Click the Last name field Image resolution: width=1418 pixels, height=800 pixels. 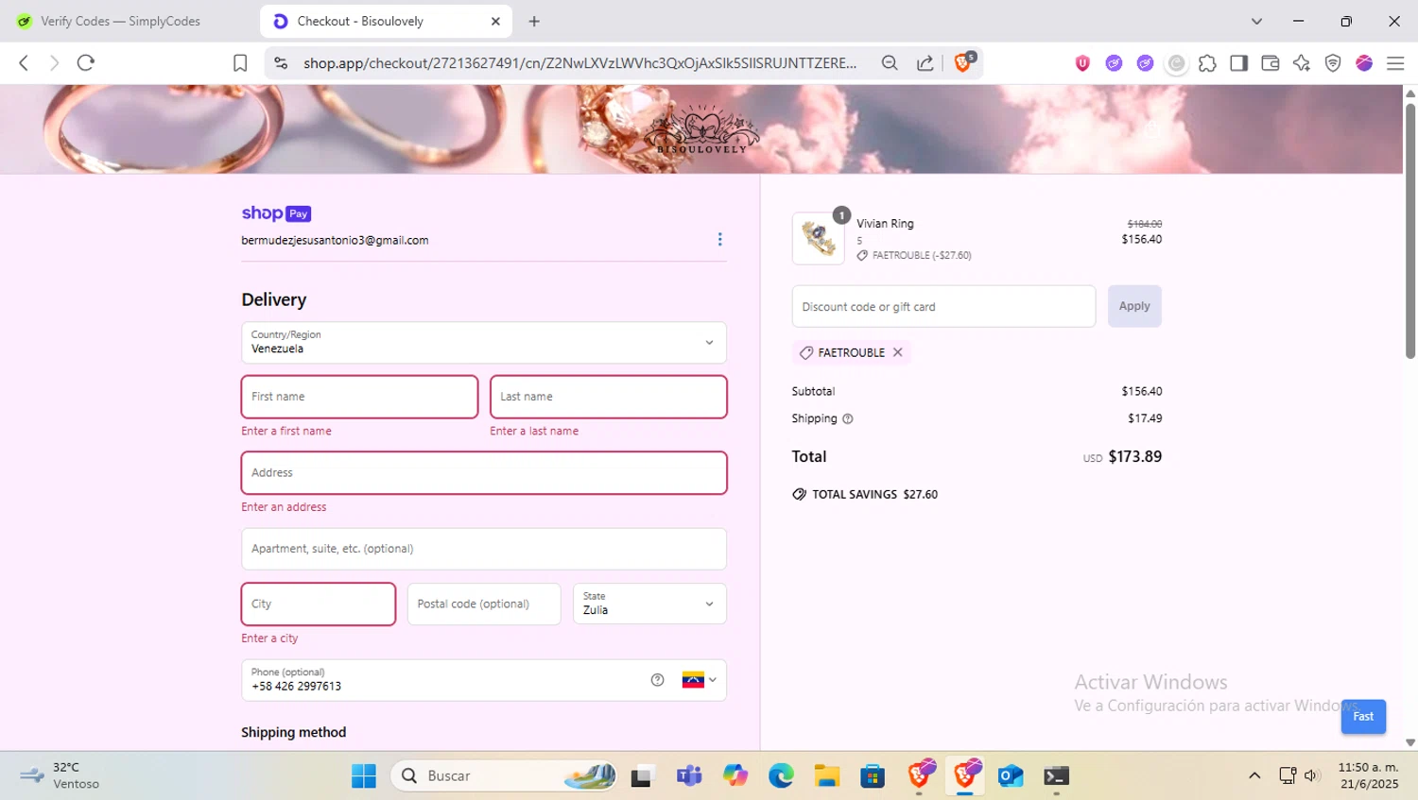coord(608,397)
